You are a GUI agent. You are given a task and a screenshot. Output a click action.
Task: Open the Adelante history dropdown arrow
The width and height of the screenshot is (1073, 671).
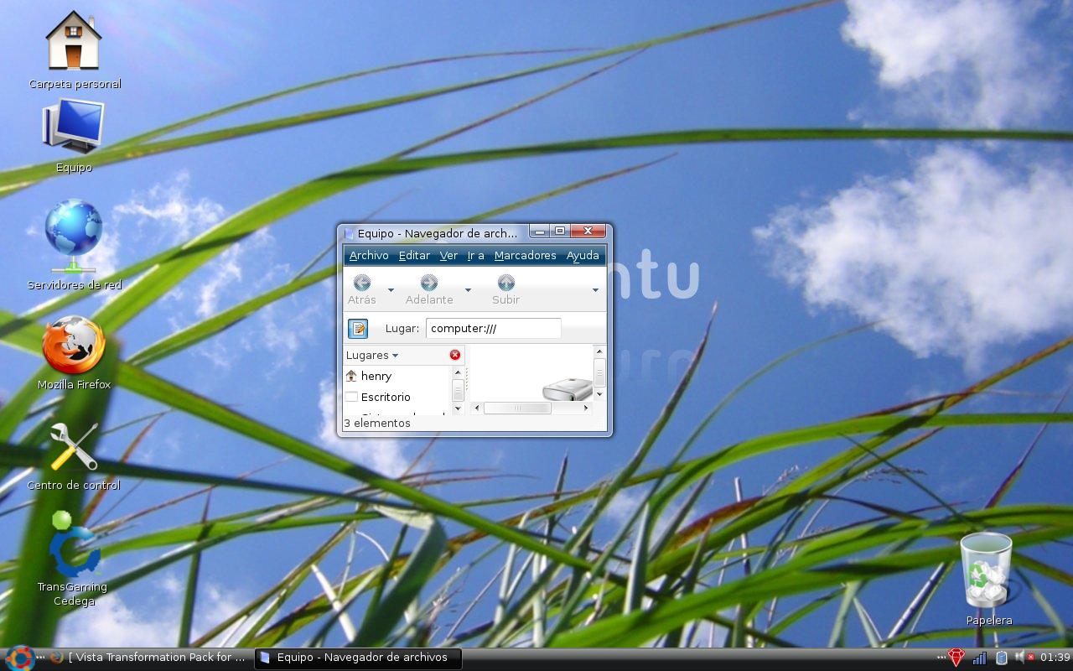[468, 290]
